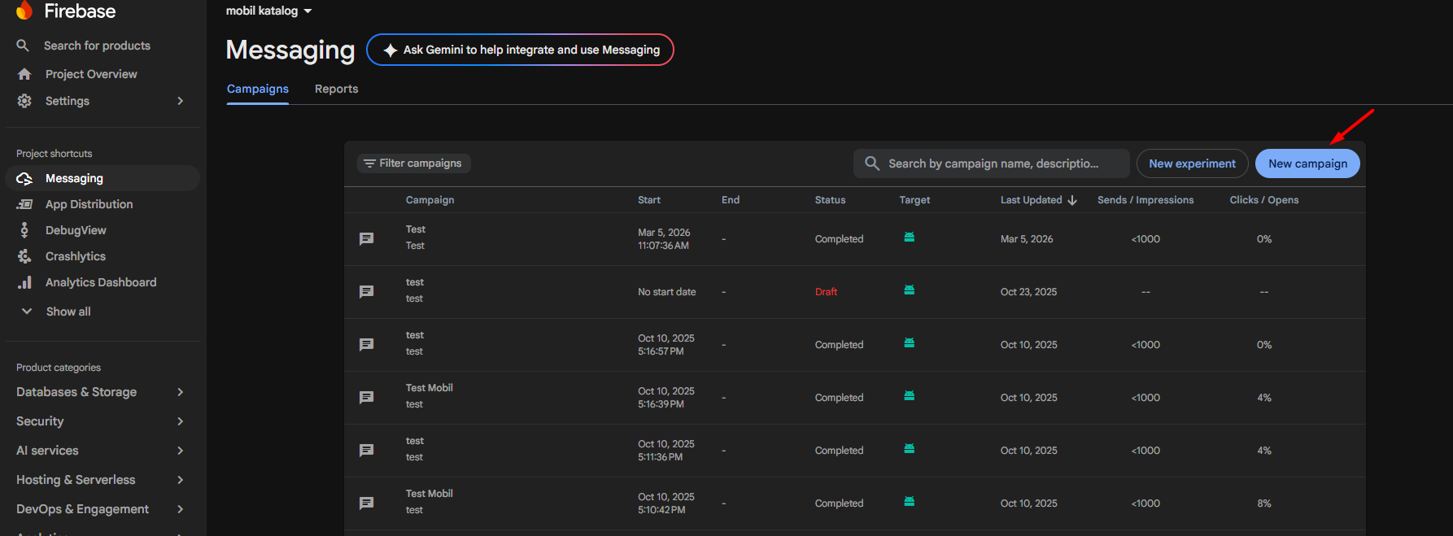Screen dimensions: 1453x536
Task: Open Project Overview home icon
Action: click(24, 74)
